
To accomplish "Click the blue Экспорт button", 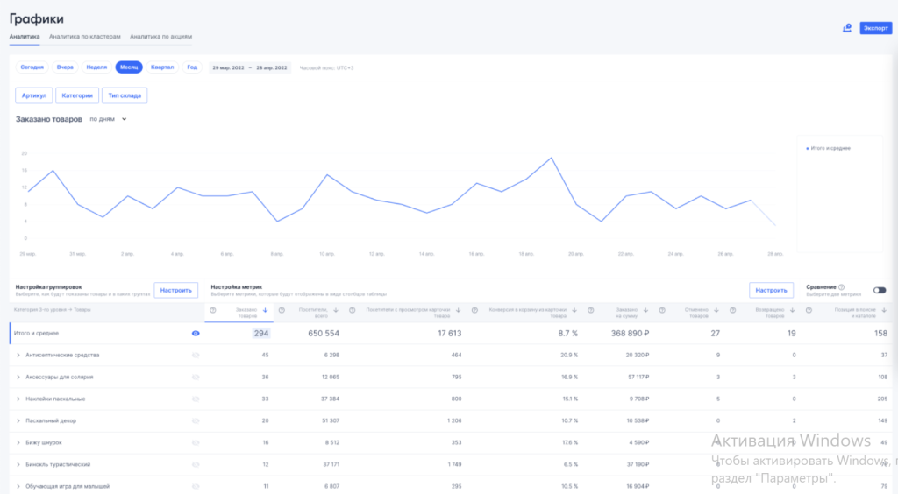I will [875, 28].
